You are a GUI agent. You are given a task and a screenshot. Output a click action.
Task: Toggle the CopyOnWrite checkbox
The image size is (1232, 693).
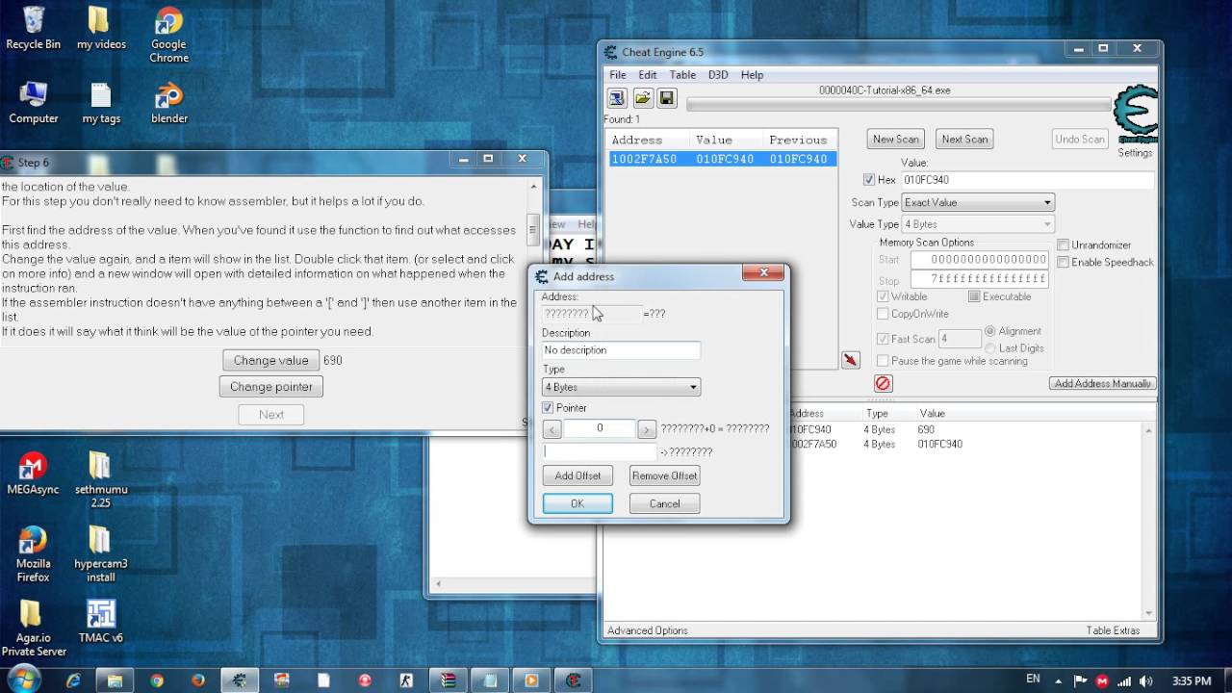[x=883, y=314]
